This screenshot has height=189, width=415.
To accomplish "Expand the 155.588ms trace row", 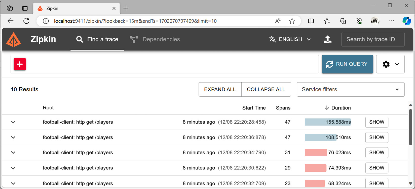I will (13, 122).
